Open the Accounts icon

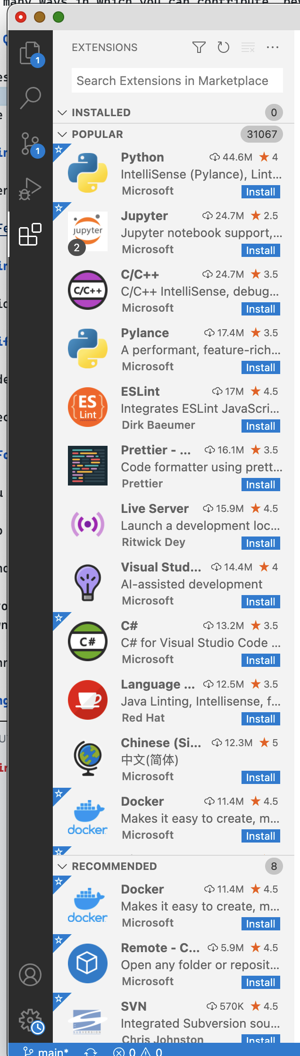[30, 974]
